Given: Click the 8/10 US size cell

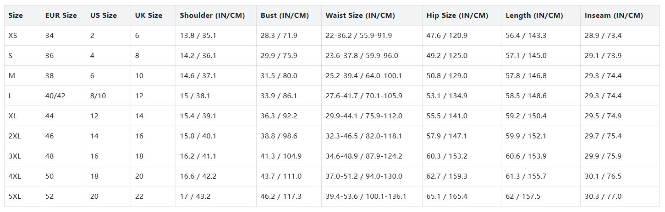Looking at the screenshot, I should (98, 96).
